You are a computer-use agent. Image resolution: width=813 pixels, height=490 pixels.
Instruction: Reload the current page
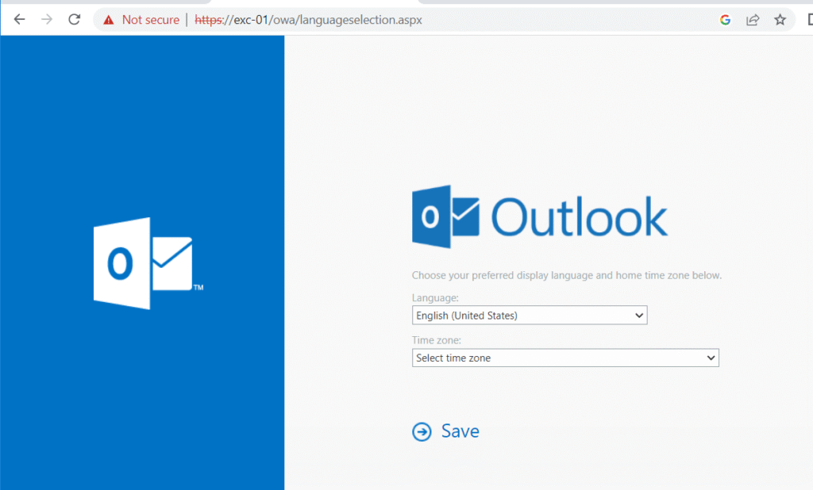click(74, 20)
